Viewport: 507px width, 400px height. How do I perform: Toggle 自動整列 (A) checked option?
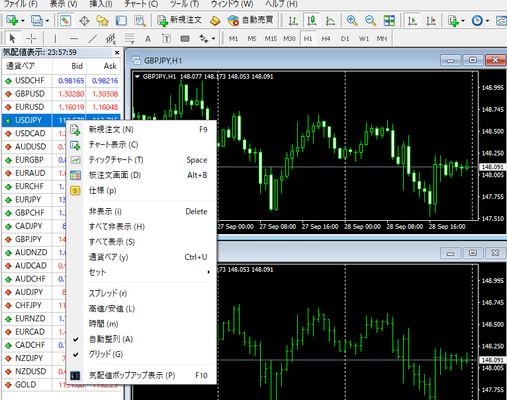(x=111, y=339)
